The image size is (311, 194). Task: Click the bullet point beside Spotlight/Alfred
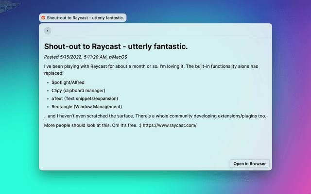coord(48,82)
